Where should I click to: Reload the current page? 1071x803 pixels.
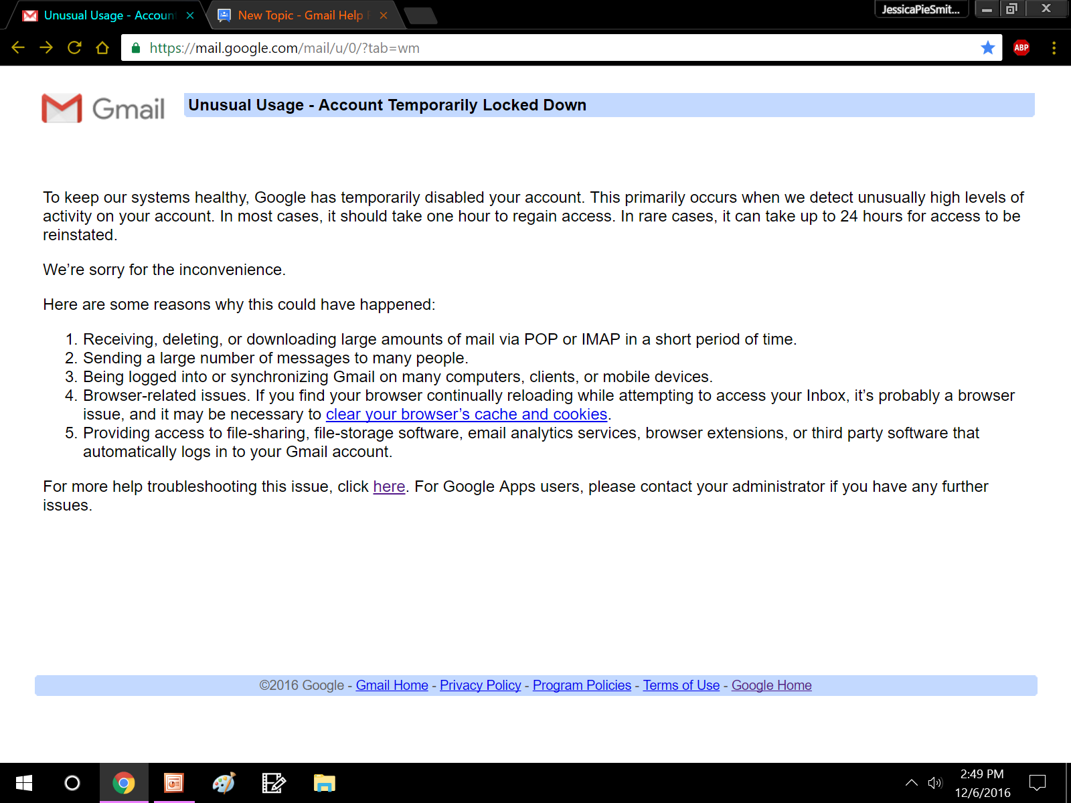point(74,48)
